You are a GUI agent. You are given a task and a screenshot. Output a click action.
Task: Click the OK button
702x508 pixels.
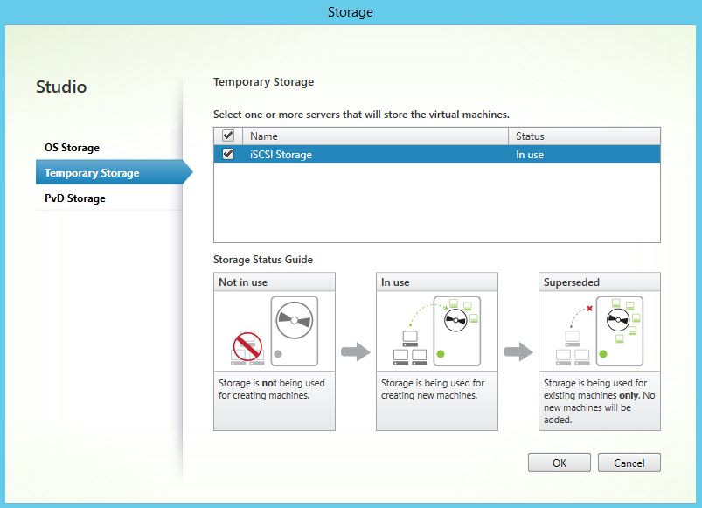(559, 463)
